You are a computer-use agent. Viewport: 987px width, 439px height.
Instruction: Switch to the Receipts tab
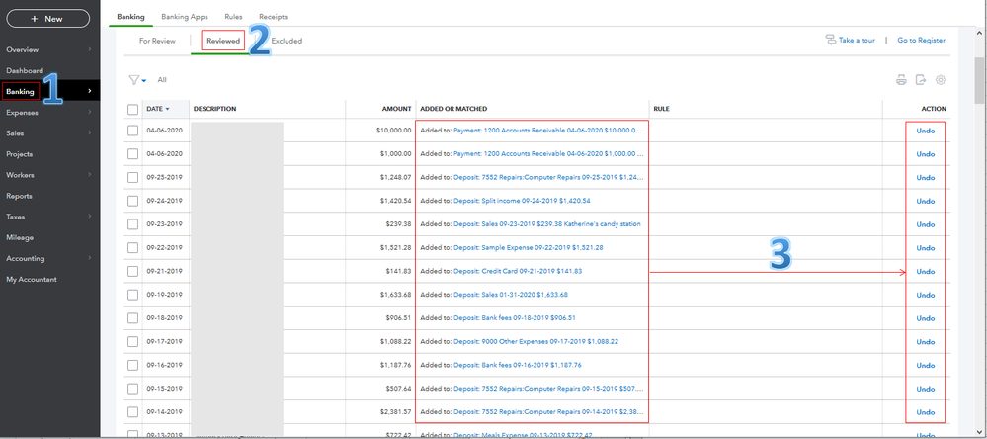[274, 17]
